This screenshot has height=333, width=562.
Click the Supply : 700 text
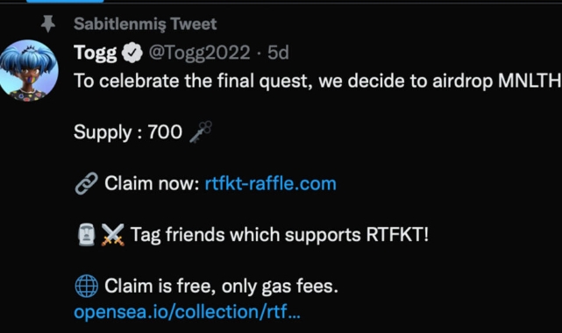(128, 132)
